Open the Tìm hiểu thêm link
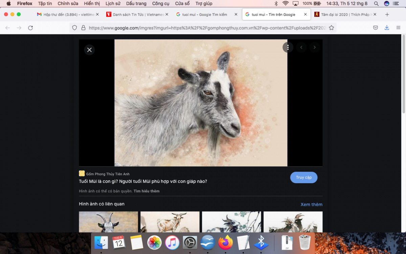The width and height of the screenshot is (406, 254). click(146, 191)
